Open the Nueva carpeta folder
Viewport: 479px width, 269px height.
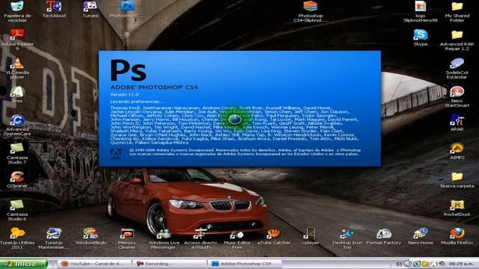(x=457, y=177)
